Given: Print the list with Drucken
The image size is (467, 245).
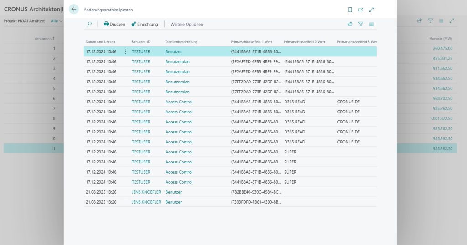Looking at the screenshot, I should tap(114, 24).
